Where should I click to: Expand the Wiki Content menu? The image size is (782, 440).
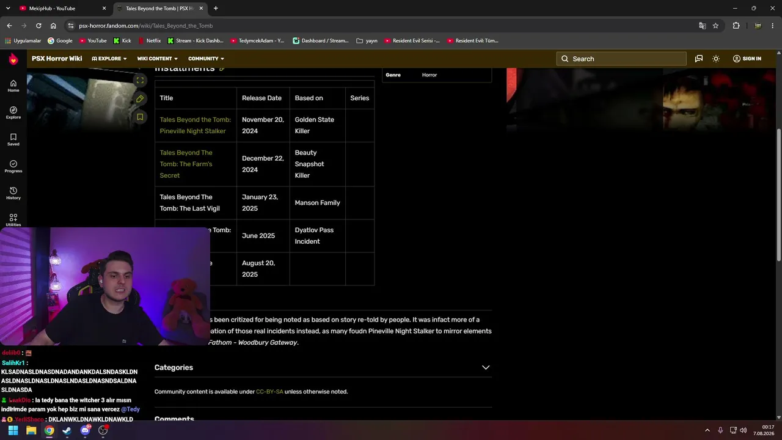point(157,59)
